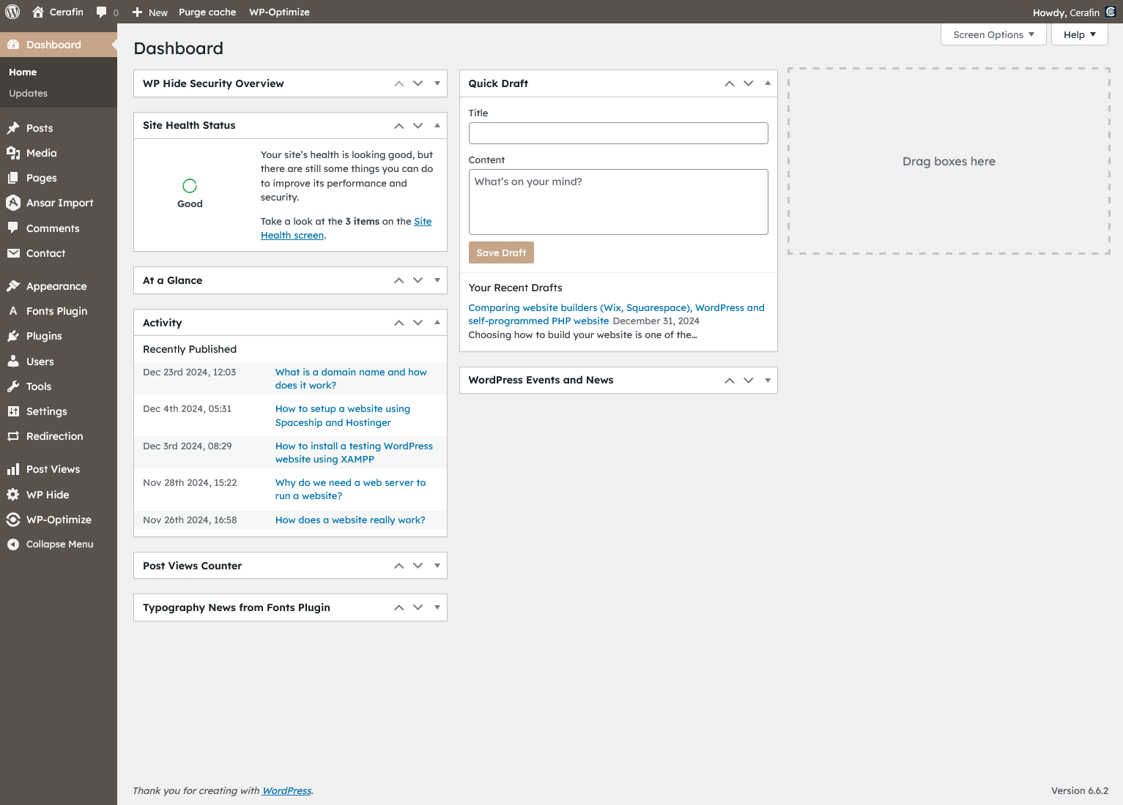Expand the At a Glance panel
Image resolution: width=1123 pixels, height=805 pixels.
(437, 280)
